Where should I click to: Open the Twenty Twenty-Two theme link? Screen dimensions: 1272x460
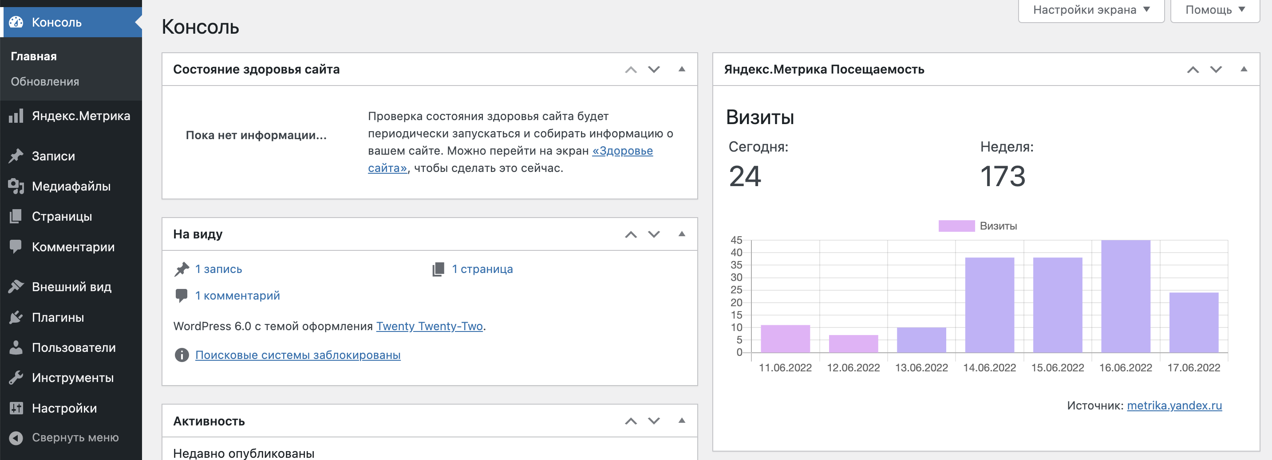coord(430,327)
